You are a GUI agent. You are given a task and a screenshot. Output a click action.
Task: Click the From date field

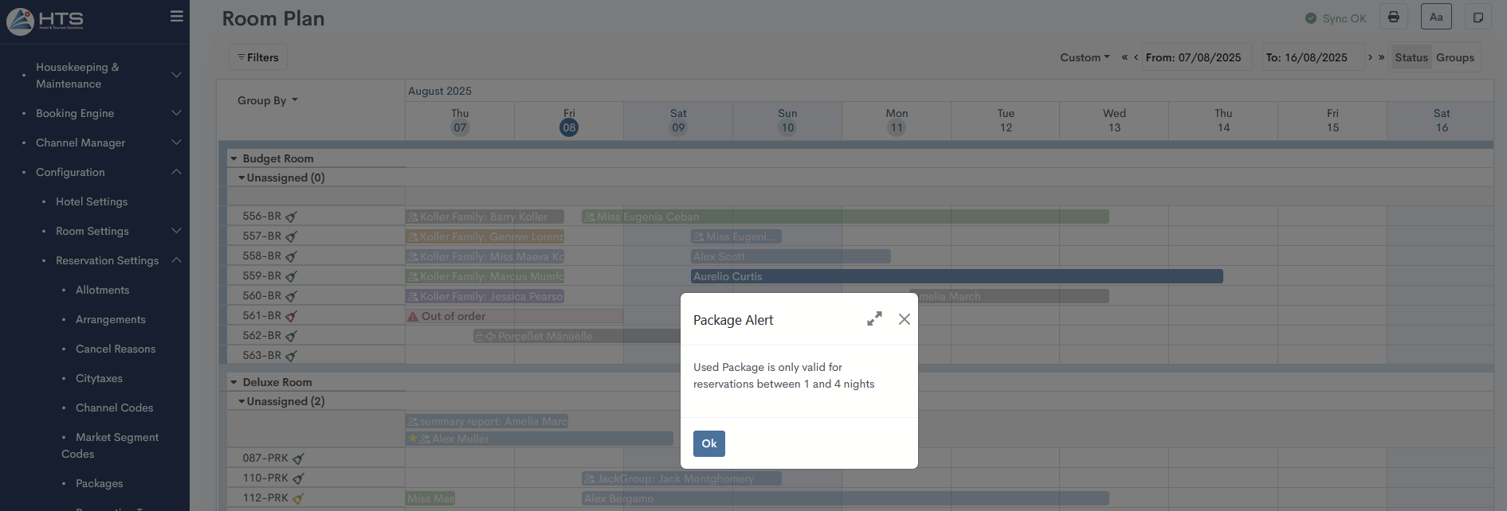[1195, 57]
